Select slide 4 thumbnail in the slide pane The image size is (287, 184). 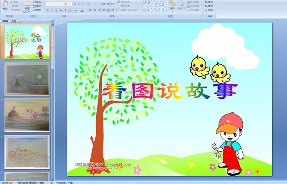click(27, 152)
